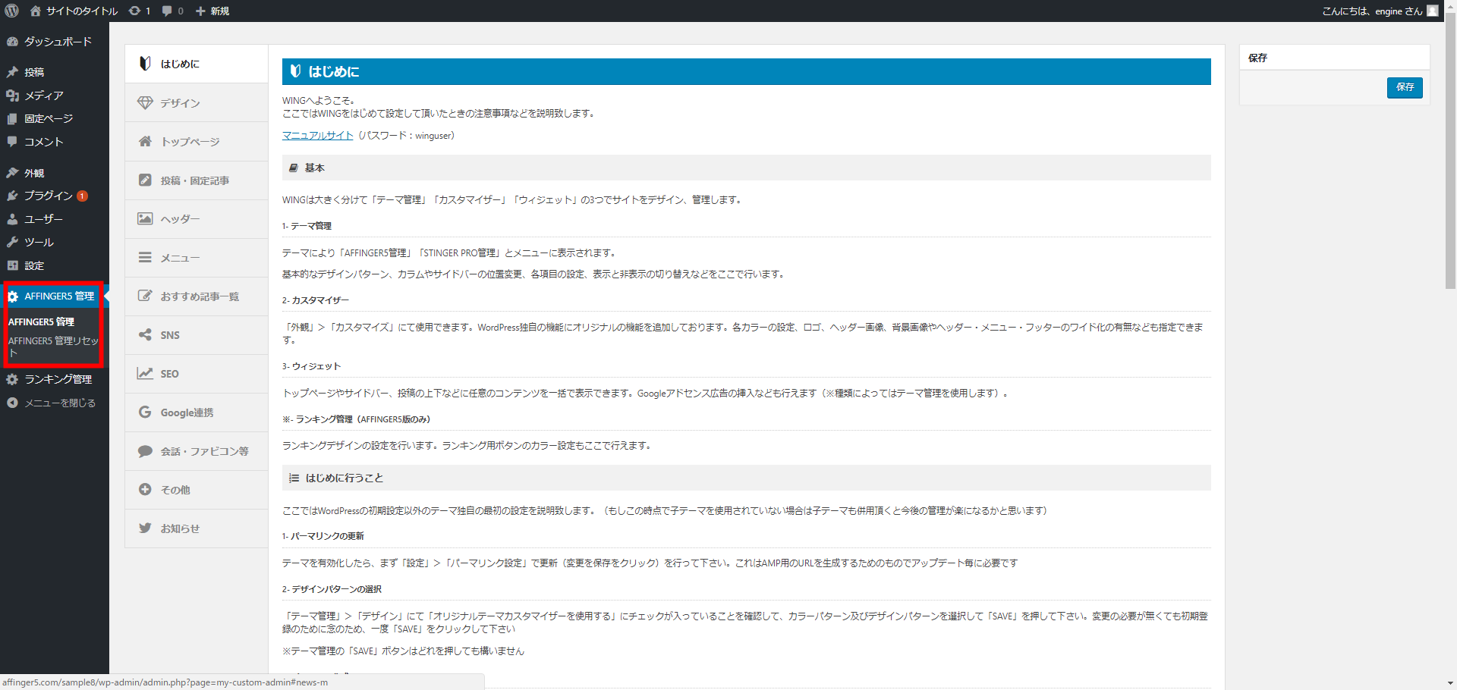Open the comments bubble icon in admin bar

coord(167,11)
